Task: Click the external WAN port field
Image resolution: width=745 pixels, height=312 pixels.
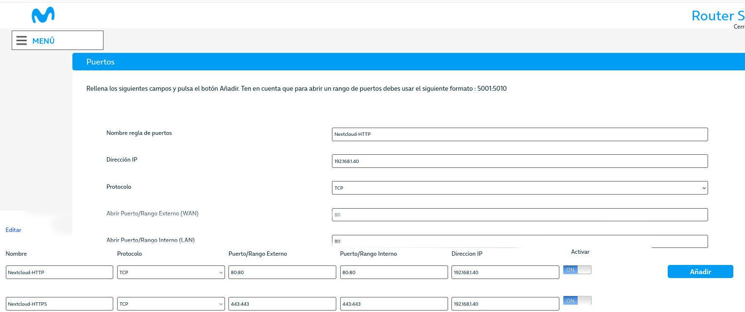Action: (x=519, y=214)
